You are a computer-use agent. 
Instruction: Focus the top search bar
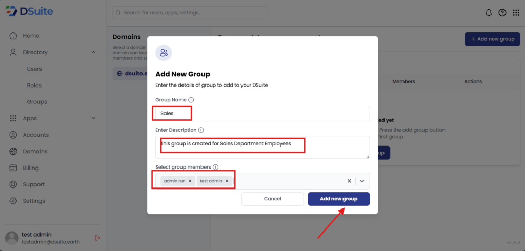pos(190,12)
